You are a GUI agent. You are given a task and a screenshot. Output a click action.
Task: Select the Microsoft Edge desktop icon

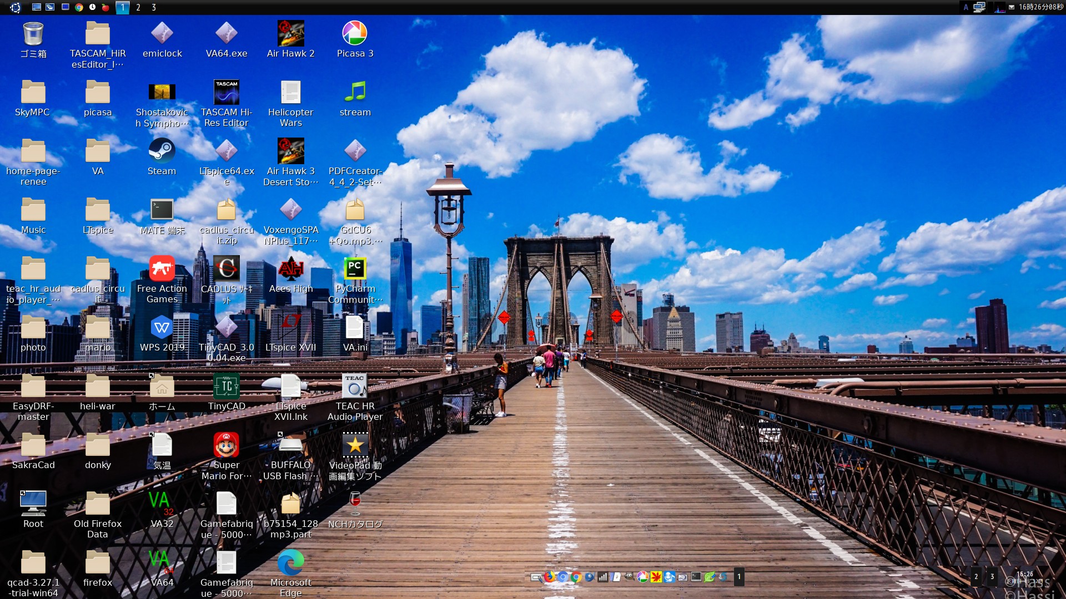[x=290, y=563]
